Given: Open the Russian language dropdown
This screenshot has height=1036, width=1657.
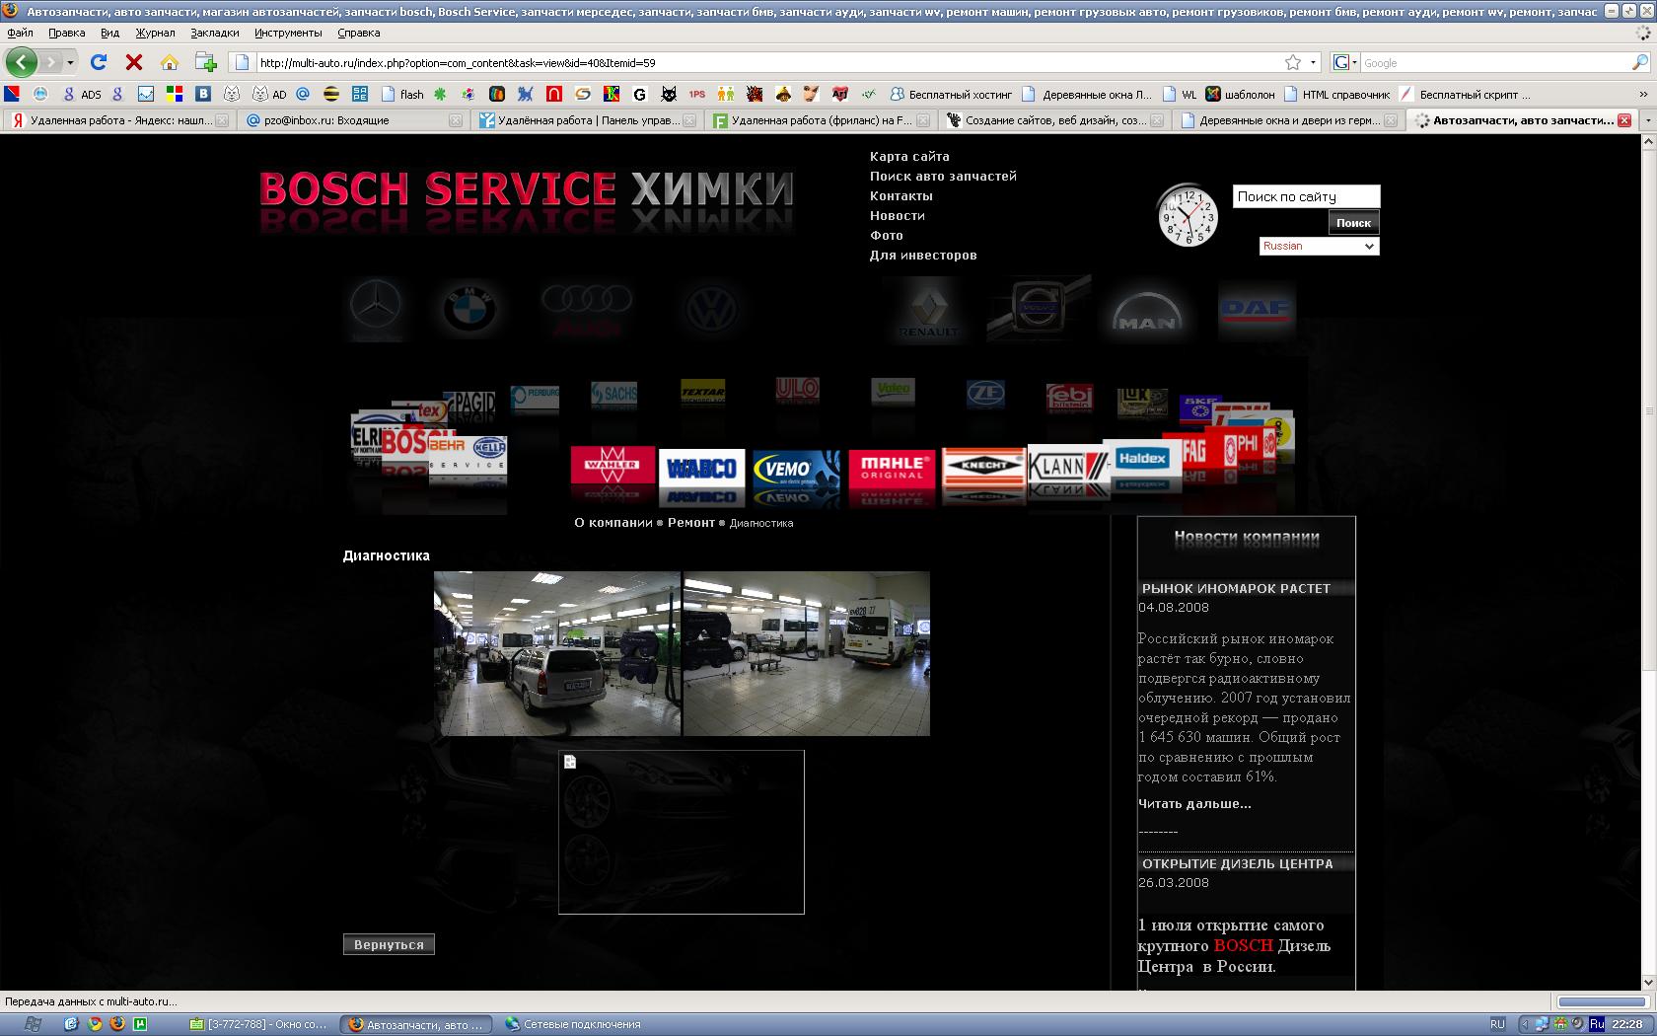Looking at the screenshot, I should tap(1319, 246).
